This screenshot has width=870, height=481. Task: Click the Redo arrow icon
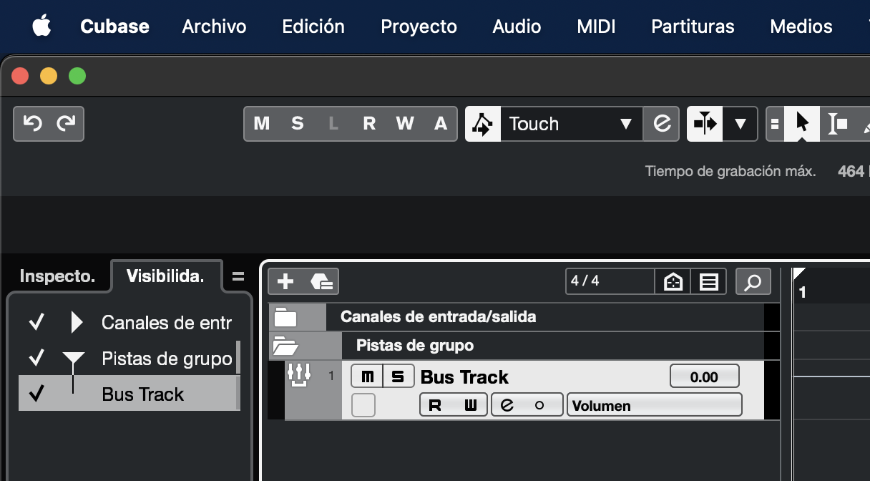[x=66, y=124]
